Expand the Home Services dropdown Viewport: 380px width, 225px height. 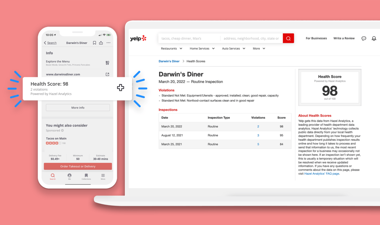pyautogui.click(x=202, y=48)
